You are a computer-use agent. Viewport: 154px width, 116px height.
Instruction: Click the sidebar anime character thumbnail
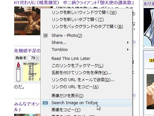(149, 27)
